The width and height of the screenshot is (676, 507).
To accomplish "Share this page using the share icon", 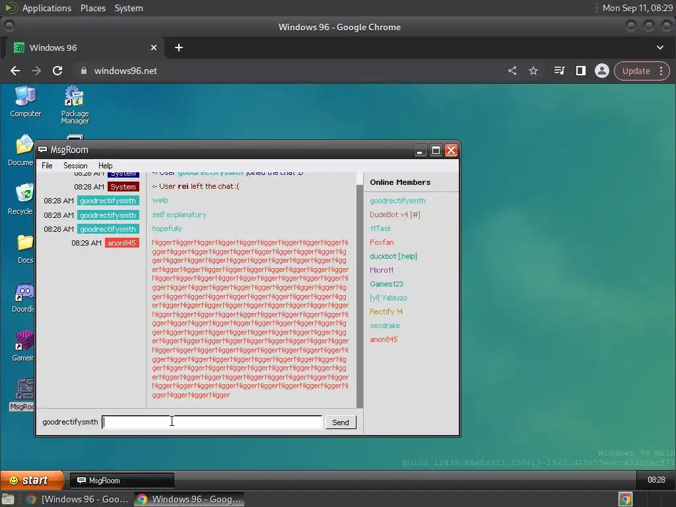I will pos(512,71).
